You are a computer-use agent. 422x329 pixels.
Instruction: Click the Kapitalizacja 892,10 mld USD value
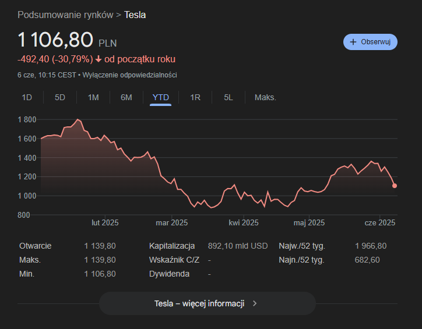pyautogui.click(x=238, y=246)
